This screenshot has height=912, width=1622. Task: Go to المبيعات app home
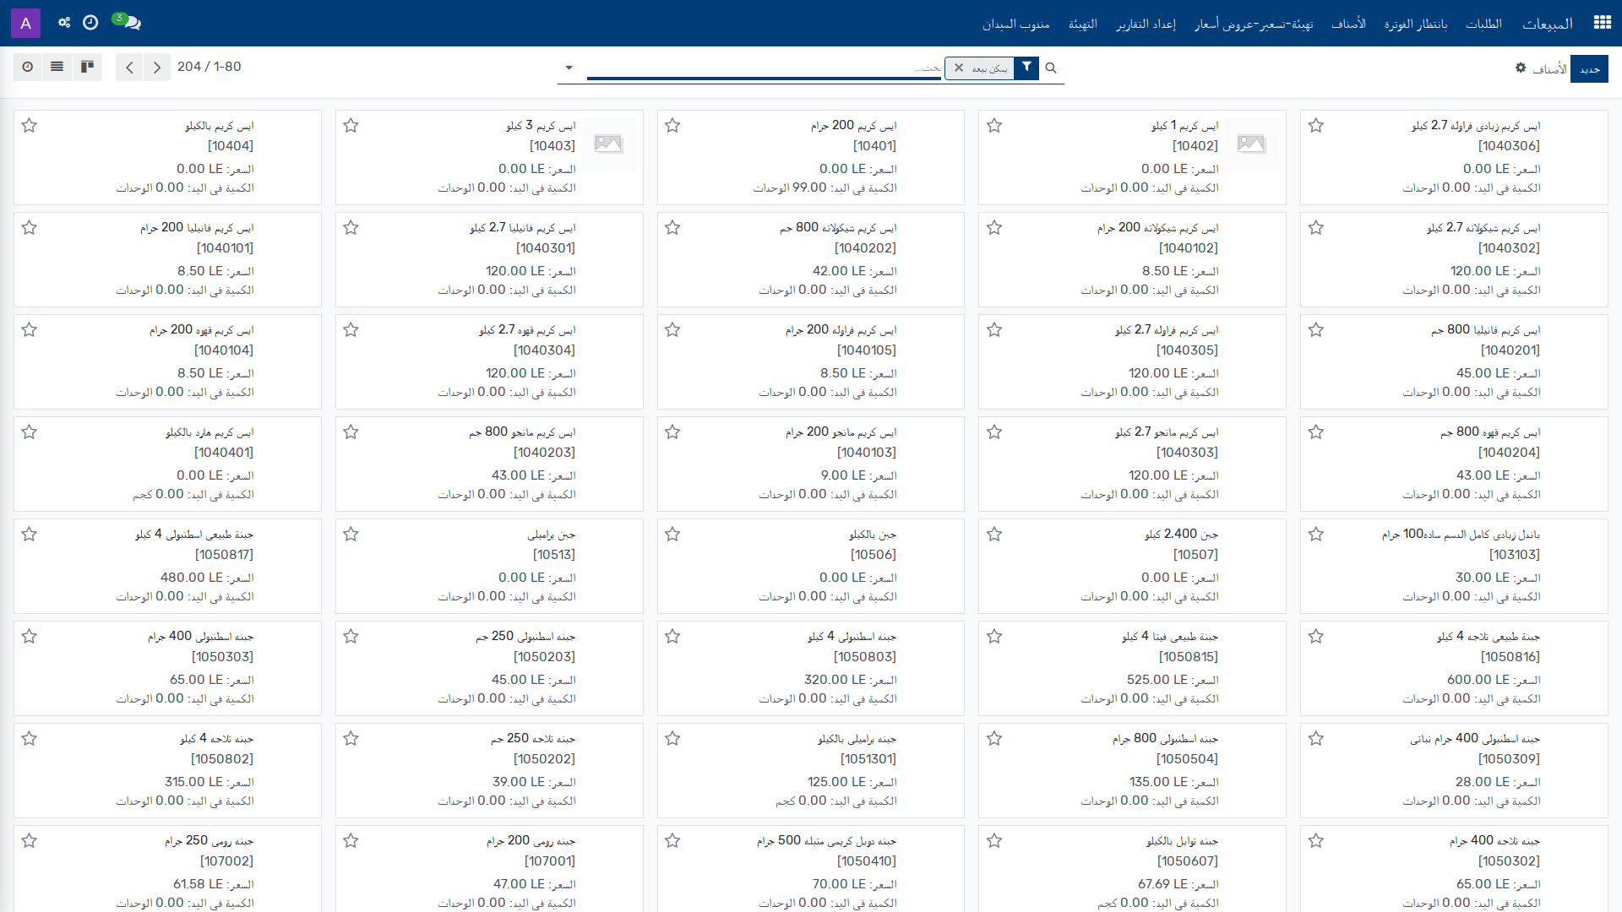pyautogui.click(x=1548, y=24)
